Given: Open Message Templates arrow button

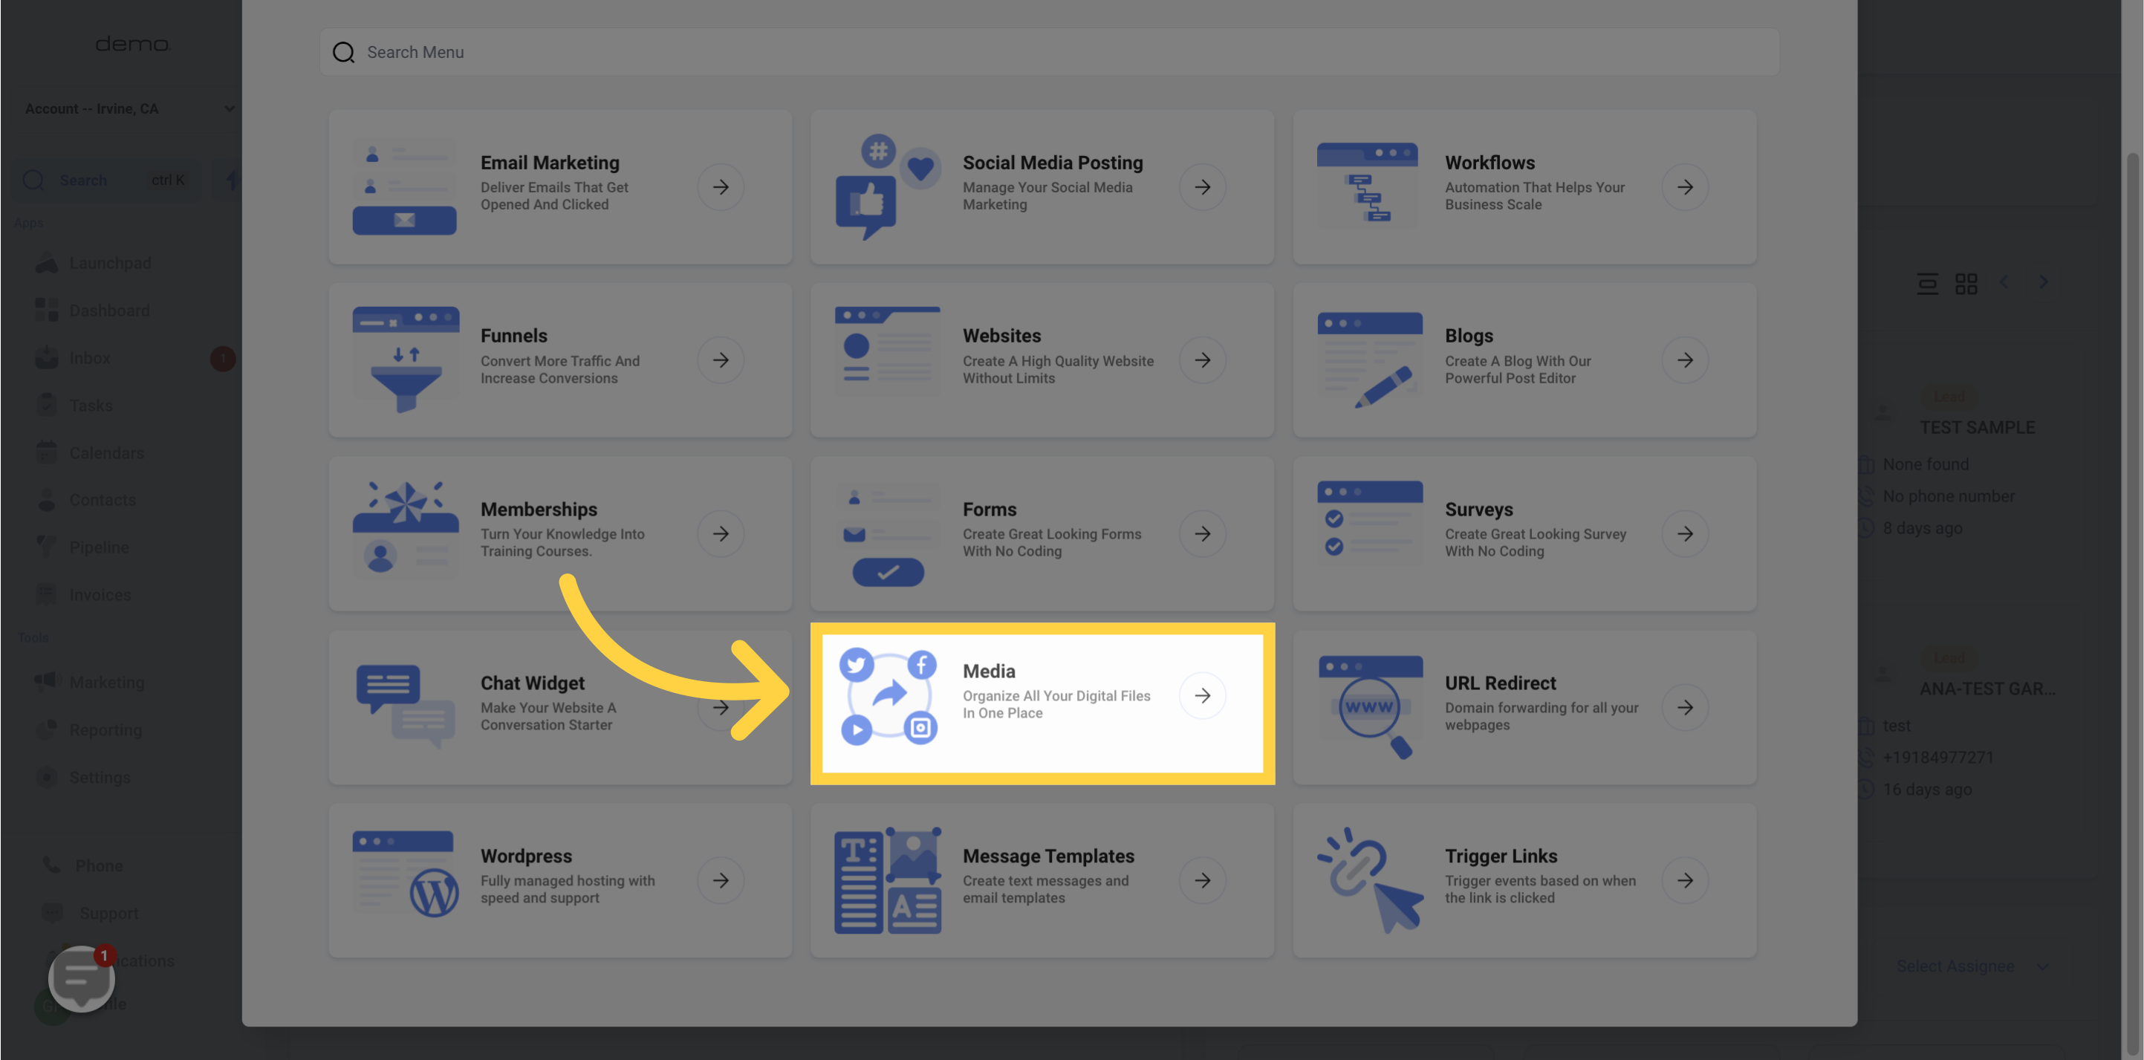Looking at the screenshot, I should 1203,880.
